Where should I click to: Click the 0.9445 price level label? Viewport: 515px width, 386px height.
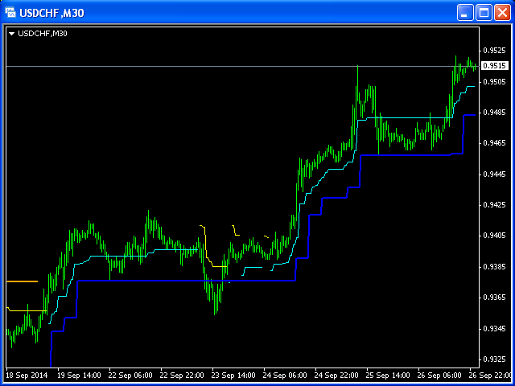click(494, 174)
